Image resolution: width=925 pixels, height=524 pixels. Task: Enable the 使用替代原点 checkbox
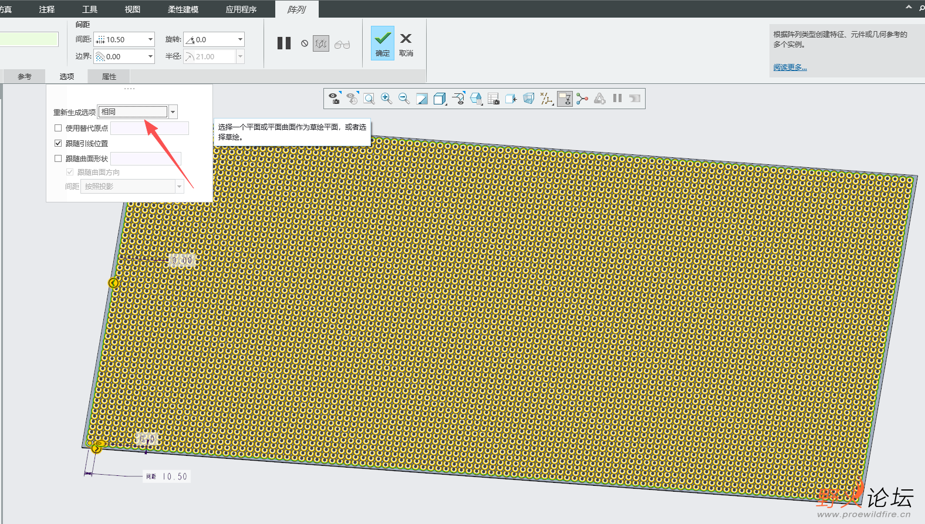point(58,128)
